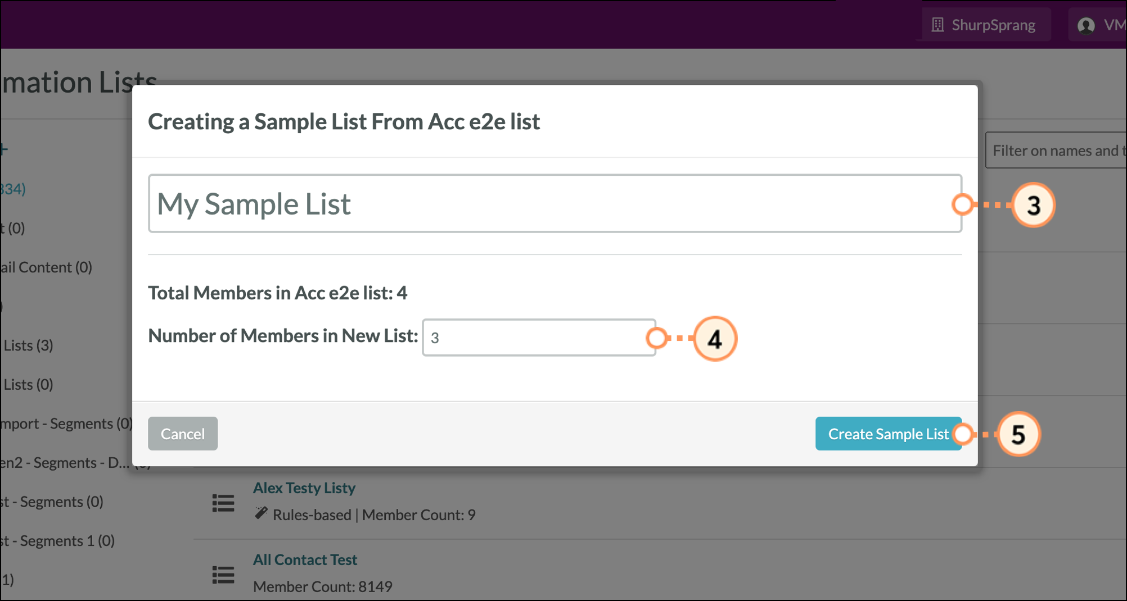Click step 5 callout marker
The image size is (1127, 601).
pos(1018,434)
